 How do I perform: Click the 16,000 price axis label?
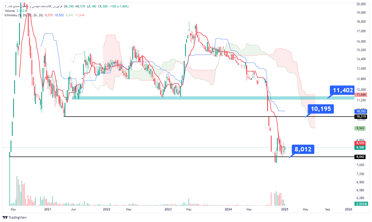pyautogui.click(x=361, y=42)
